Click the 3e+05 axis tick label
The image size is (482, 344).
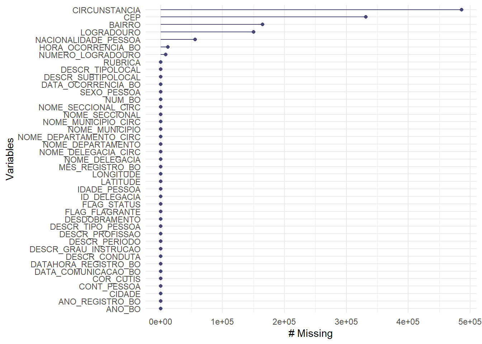346,322
